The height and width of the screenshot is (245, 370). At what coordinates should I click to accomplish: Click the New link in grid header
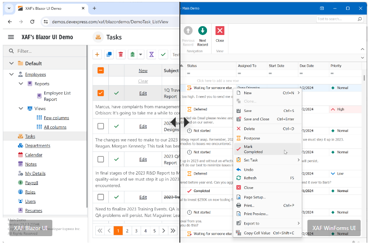click(143, 70)
